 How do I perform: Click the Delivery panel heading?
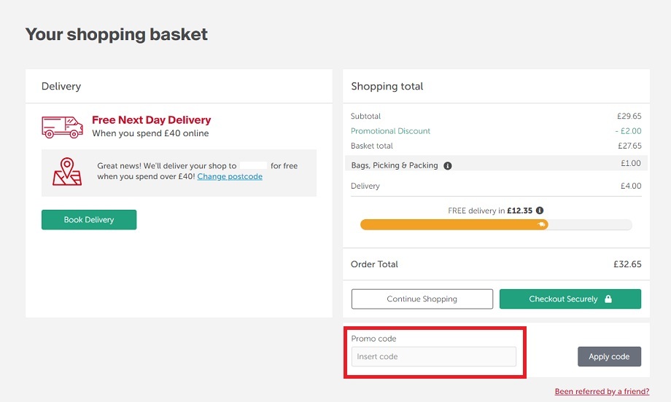(x=61, y=86)
